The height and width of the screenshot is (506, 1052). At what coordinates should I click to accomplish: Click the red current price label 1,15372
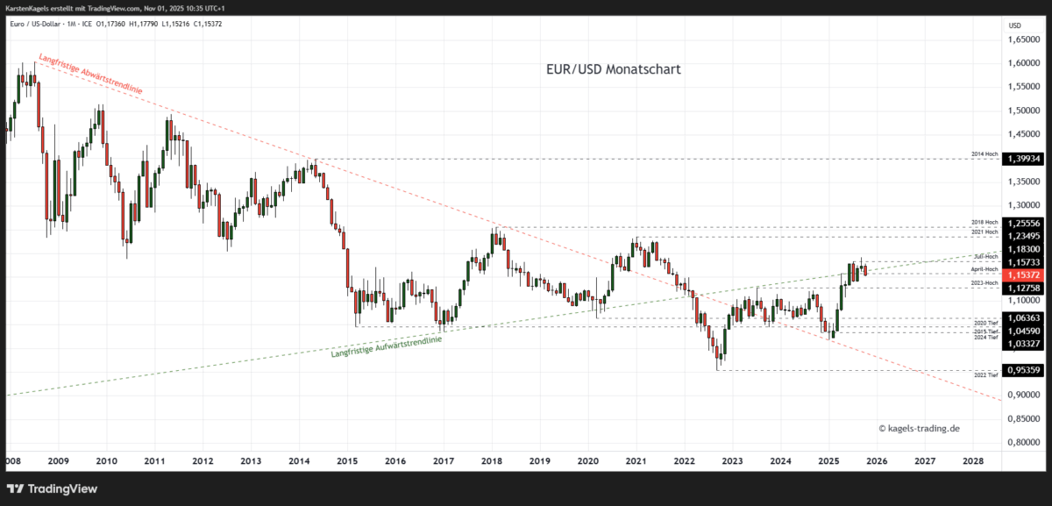[x=1022, y=274]
